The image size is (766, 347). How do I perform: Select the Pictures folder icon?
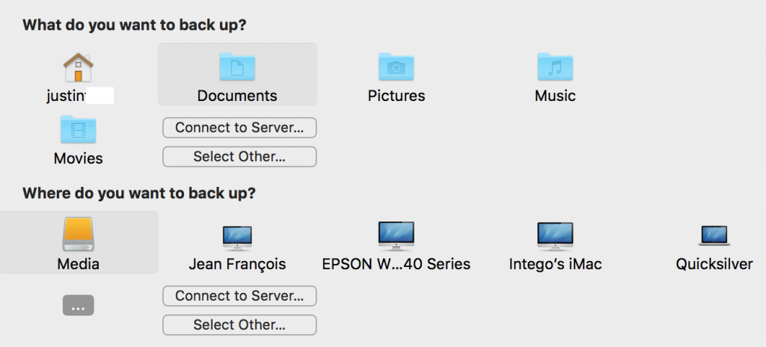396,67
